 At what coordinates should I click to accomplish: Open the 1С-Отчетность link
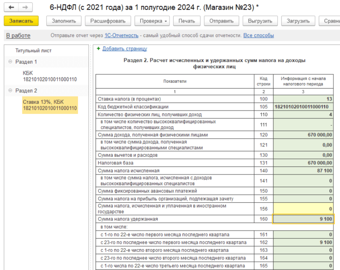(x=121, y=35)
